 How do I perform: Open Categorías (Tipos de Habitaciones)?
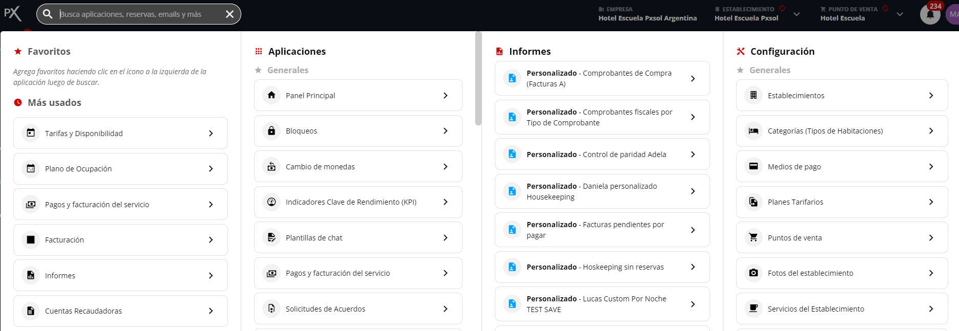(x=841, y=131)
